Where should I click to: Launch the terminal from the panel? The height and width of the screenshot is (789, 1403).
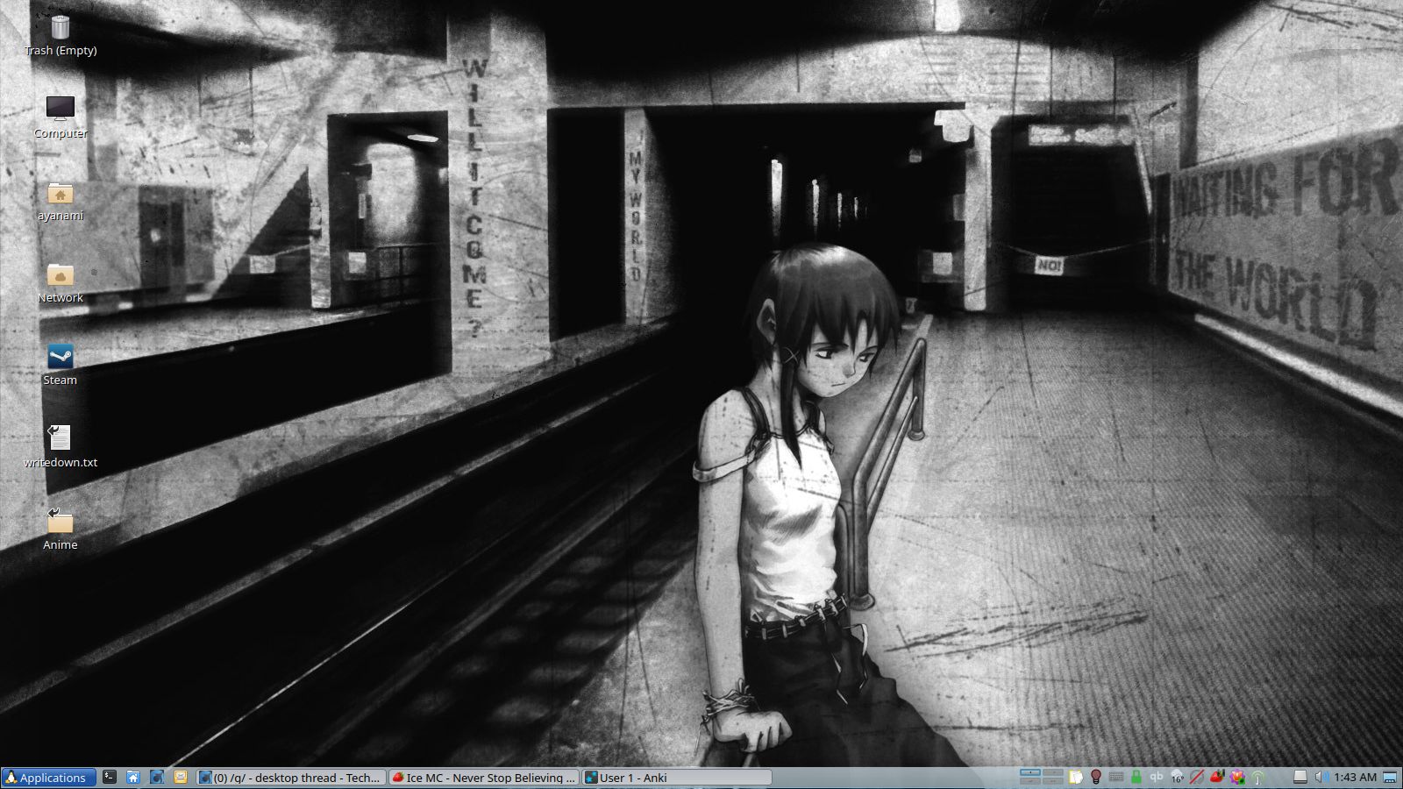pyautogui.click(x=110, y=777)
